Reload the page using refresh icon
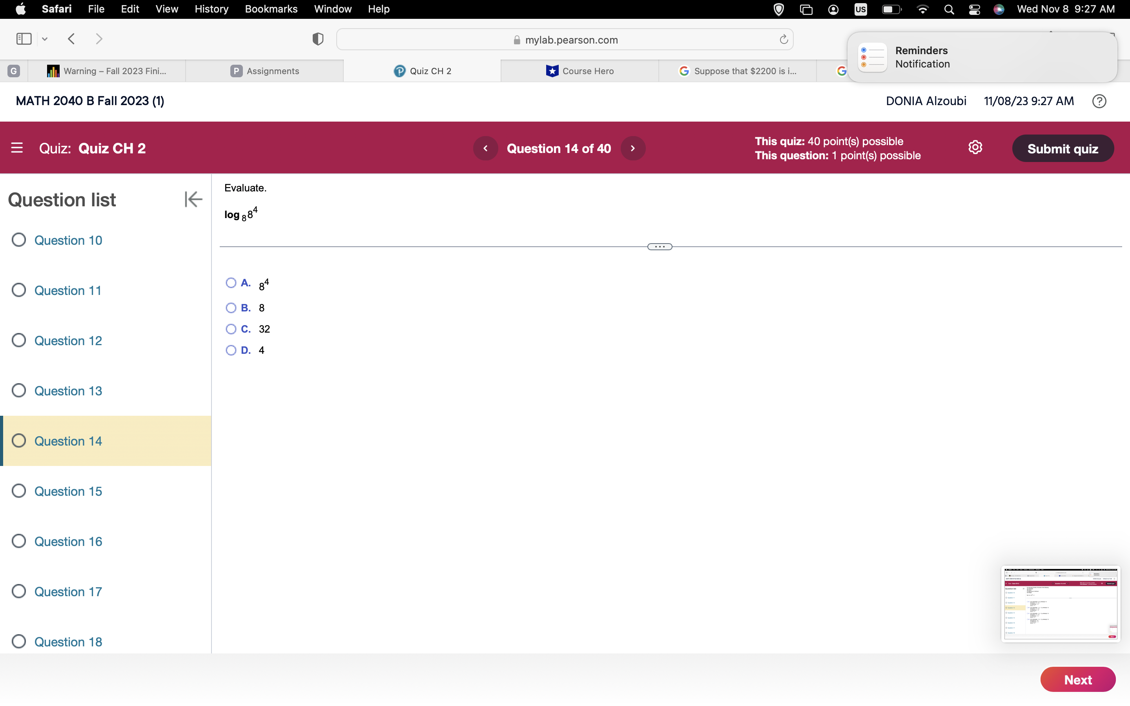Image resolution: width=1130 pixels, height=706 pixels. pyautogui.click(x=784, y=40)
